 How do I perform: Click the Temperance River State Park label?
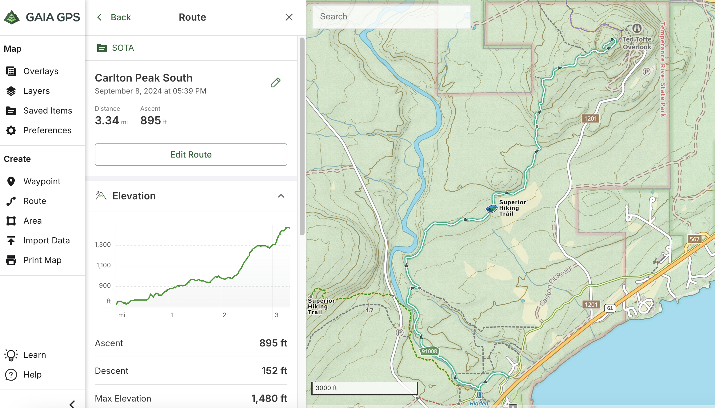[663, 69]
